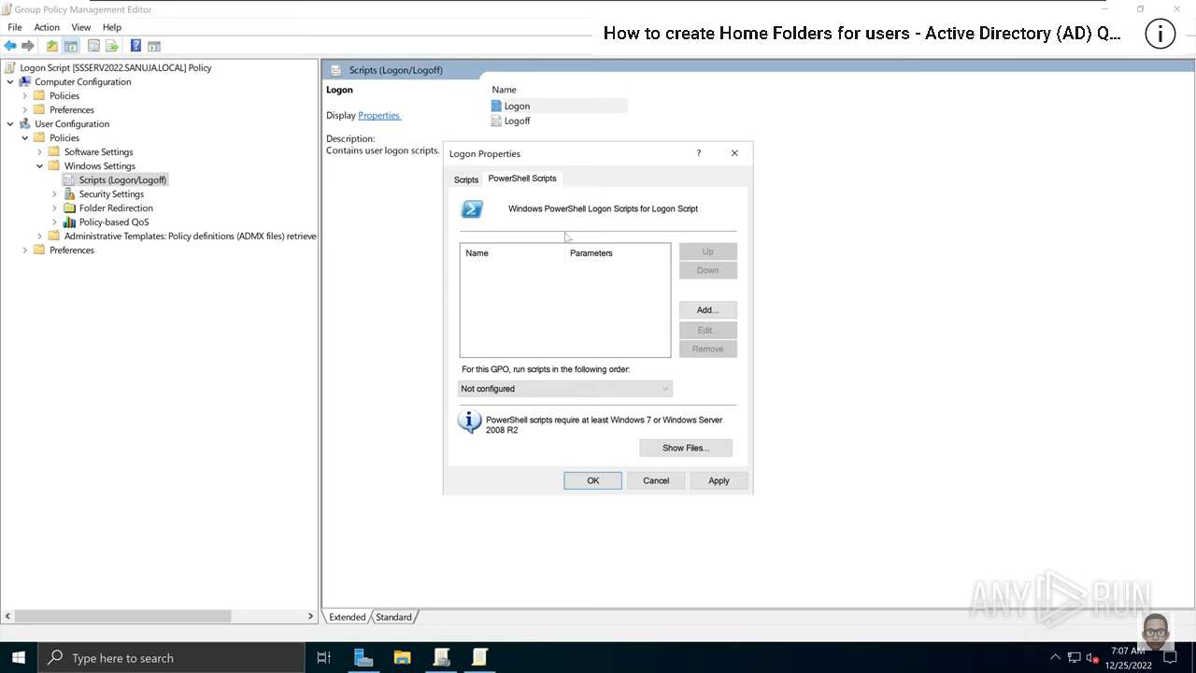Viewport: 1196px width, 673px height.
Task: Click the Apply button
Action: [x=719, y=480]
